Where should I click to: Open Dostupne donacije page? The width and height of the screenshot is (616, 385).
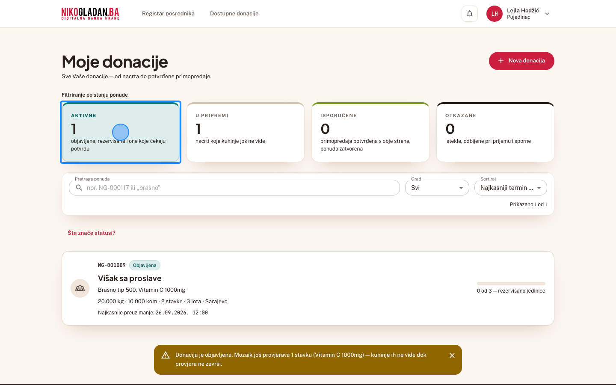(234, 14)
